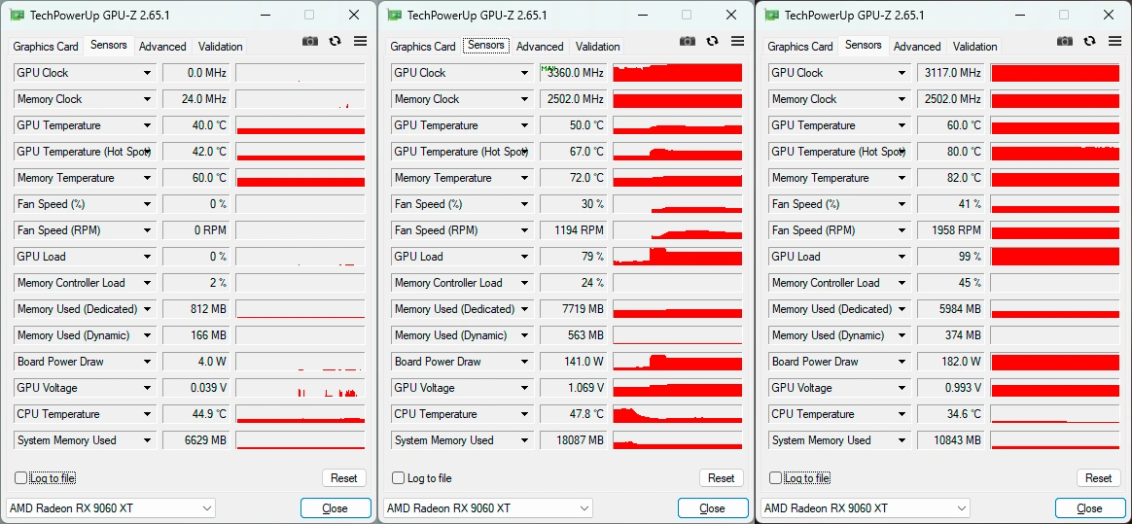The image size is (1132, 524).
Task: Click Close button in middle GPU-Z window
Action: coord(713,508)
